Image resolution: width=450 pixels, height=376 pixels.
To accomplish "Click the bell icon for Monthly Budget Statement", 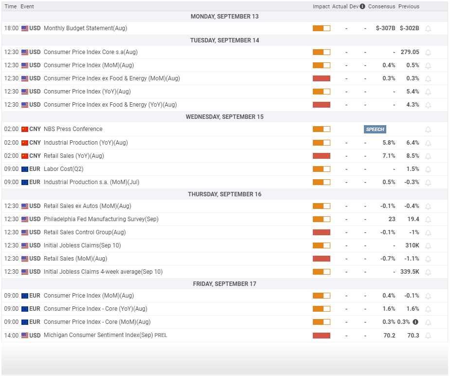I will (x=428, y=28).
